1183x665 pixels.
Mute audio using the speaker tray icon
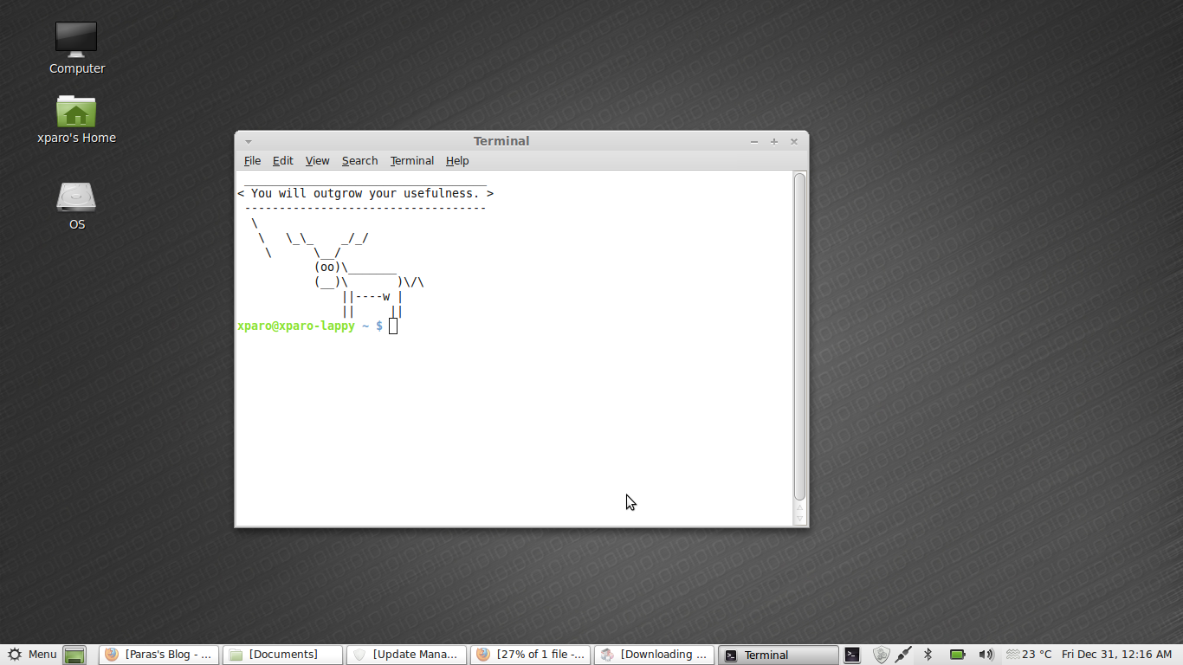(x=986, y=655)
